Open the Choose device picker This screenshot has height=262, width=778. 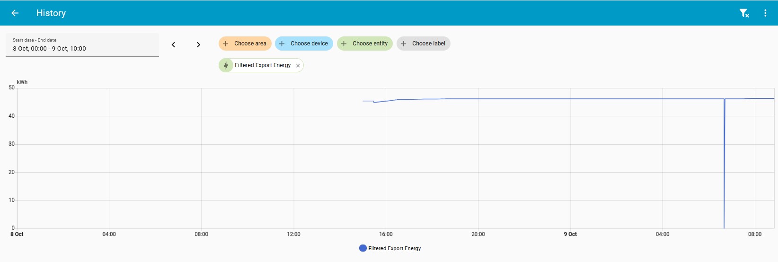click(x=304, y=44)
